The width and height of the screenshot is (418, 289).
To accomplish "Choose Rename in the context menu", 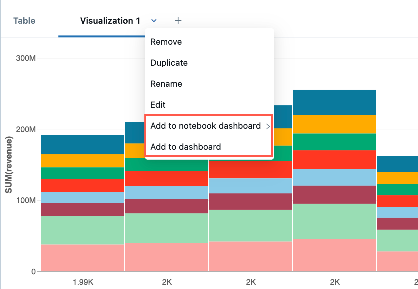I will point(166,84).
